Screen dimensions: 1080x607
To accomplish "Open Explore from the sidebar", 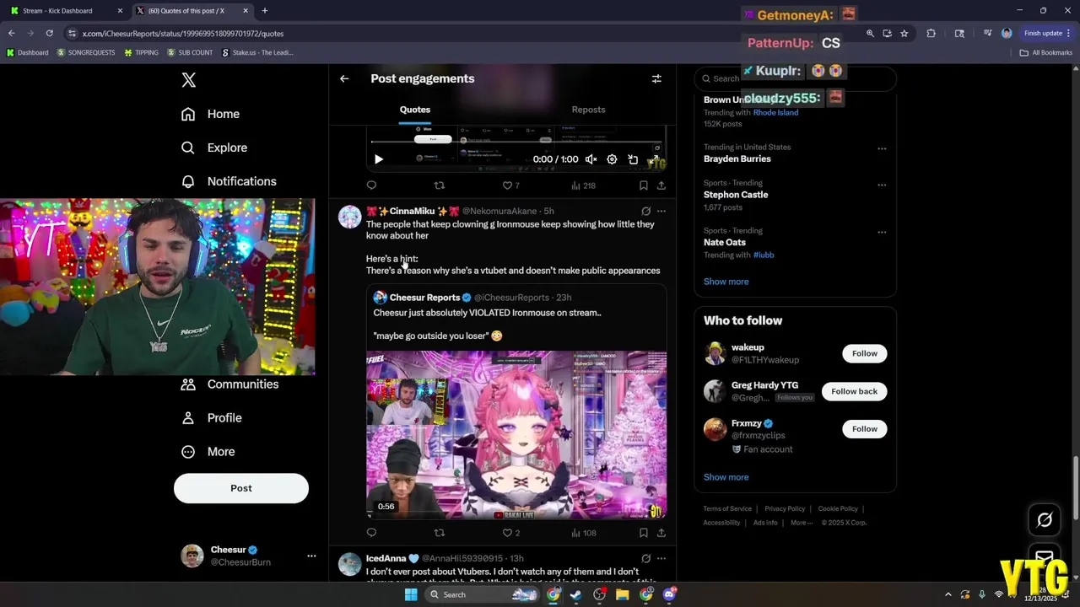I will pos(214,148).
